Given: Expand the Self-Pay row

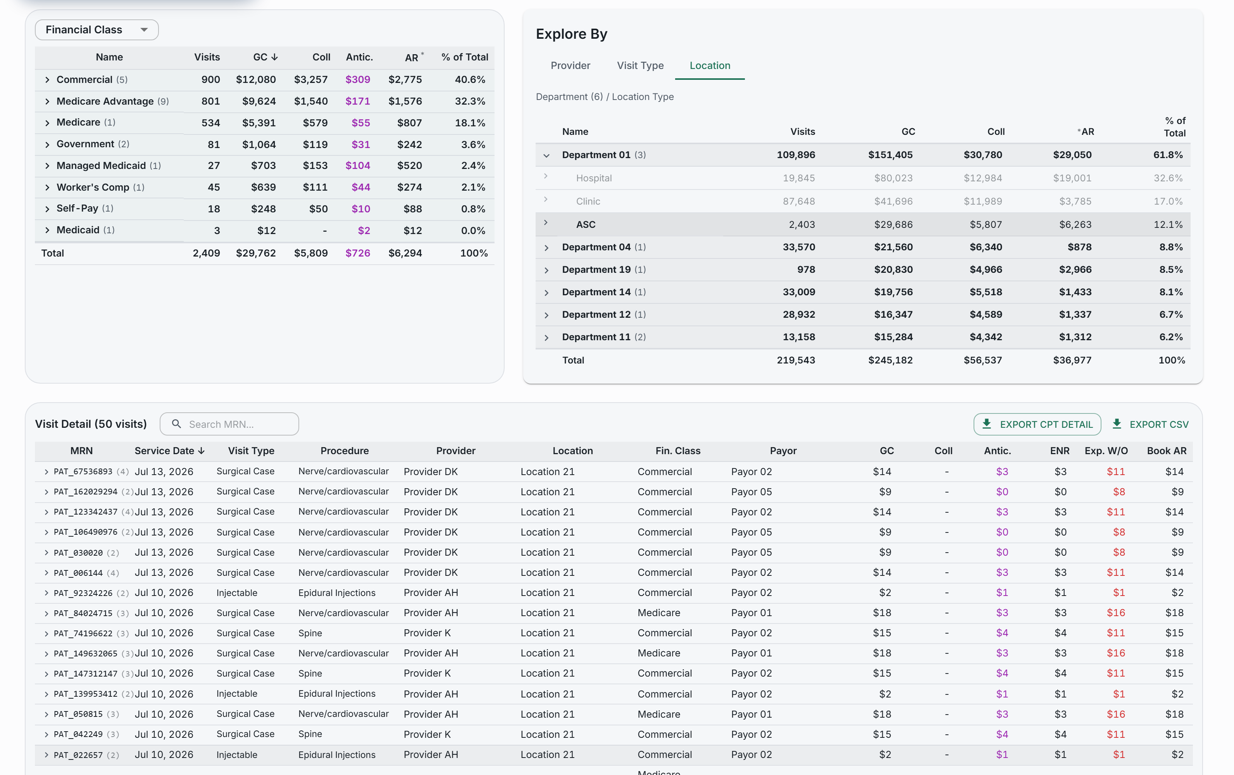Looking at the screenshot, I should pyautogui.click(x=47, y=209).
